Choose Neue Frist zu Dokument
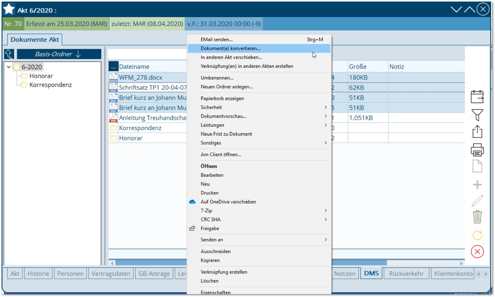 pyautogui.click(x=259, y=134)
